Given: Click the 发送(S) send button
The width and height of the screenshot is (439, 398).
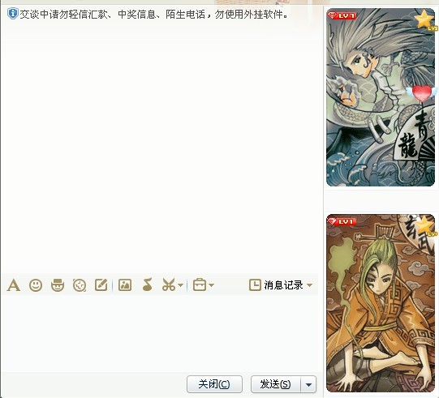Looking at the screenshot, I should 276,384.
